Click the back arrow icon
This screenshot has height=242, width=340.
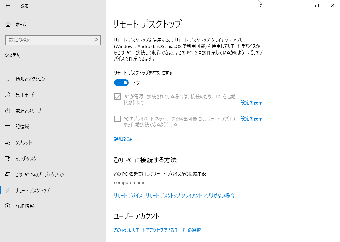pyautogui.click(x=8, y=6)
